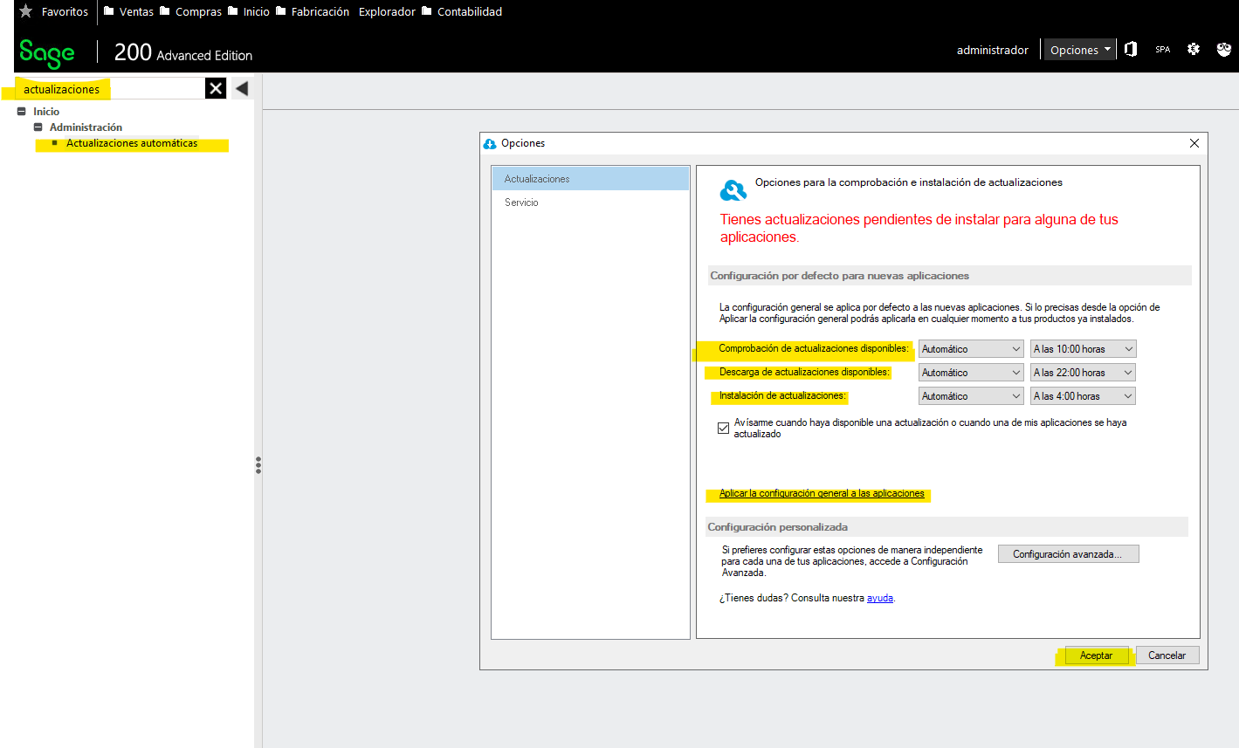
Task: Click the 200 Advanced Edition title
Action: coord(183,53)
